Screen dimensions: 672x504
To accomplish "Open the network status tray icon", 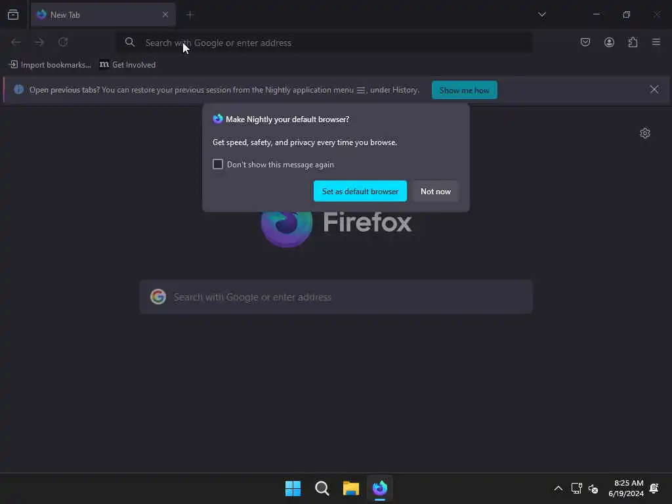I will pos(576,488).
